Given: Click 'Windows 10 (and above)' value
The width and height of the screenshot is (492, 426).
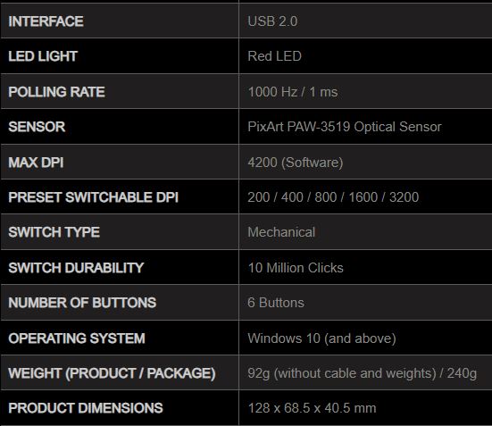Looking at the screenshot, I should pyautogui.click(x=322, y=338).
